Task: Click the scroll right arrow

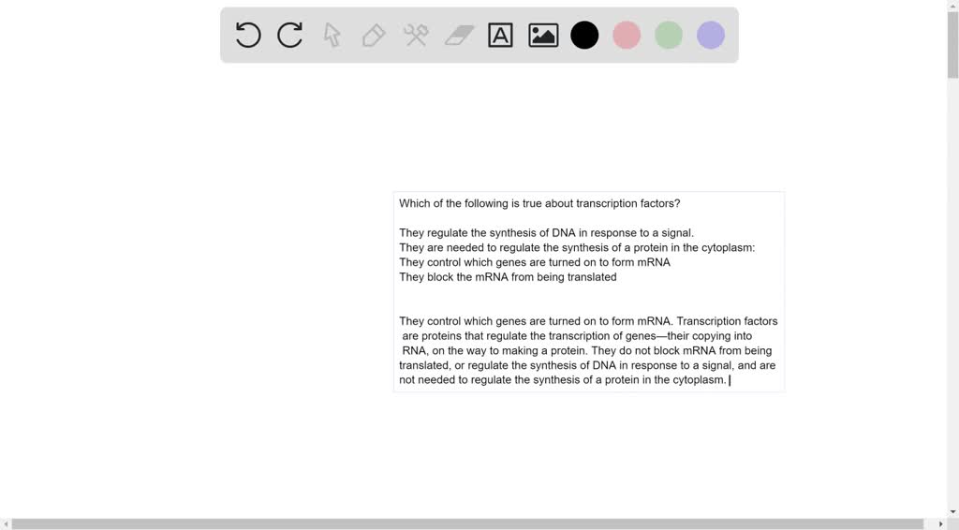Action: [x=941, y=523]
